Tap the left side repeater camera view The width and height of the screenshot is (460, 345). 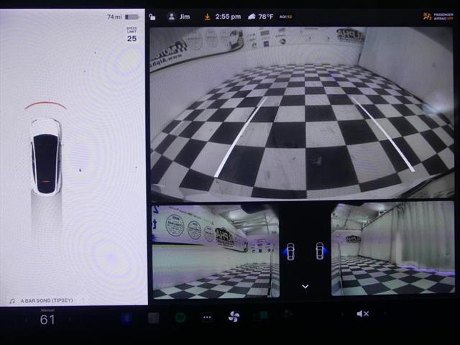216,252
